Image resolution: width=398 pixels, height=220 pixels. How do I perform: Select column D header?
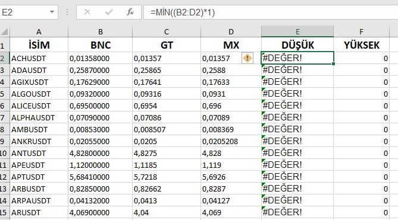point(231,32)
